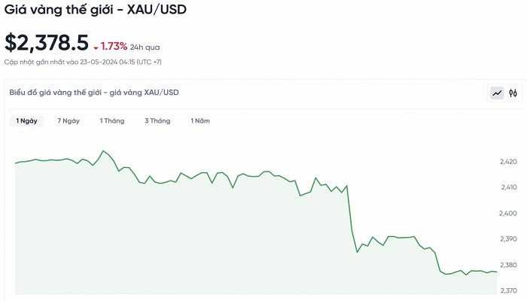
Task: Click the 1.73% price change value
Action: click(x=114, y=47)
